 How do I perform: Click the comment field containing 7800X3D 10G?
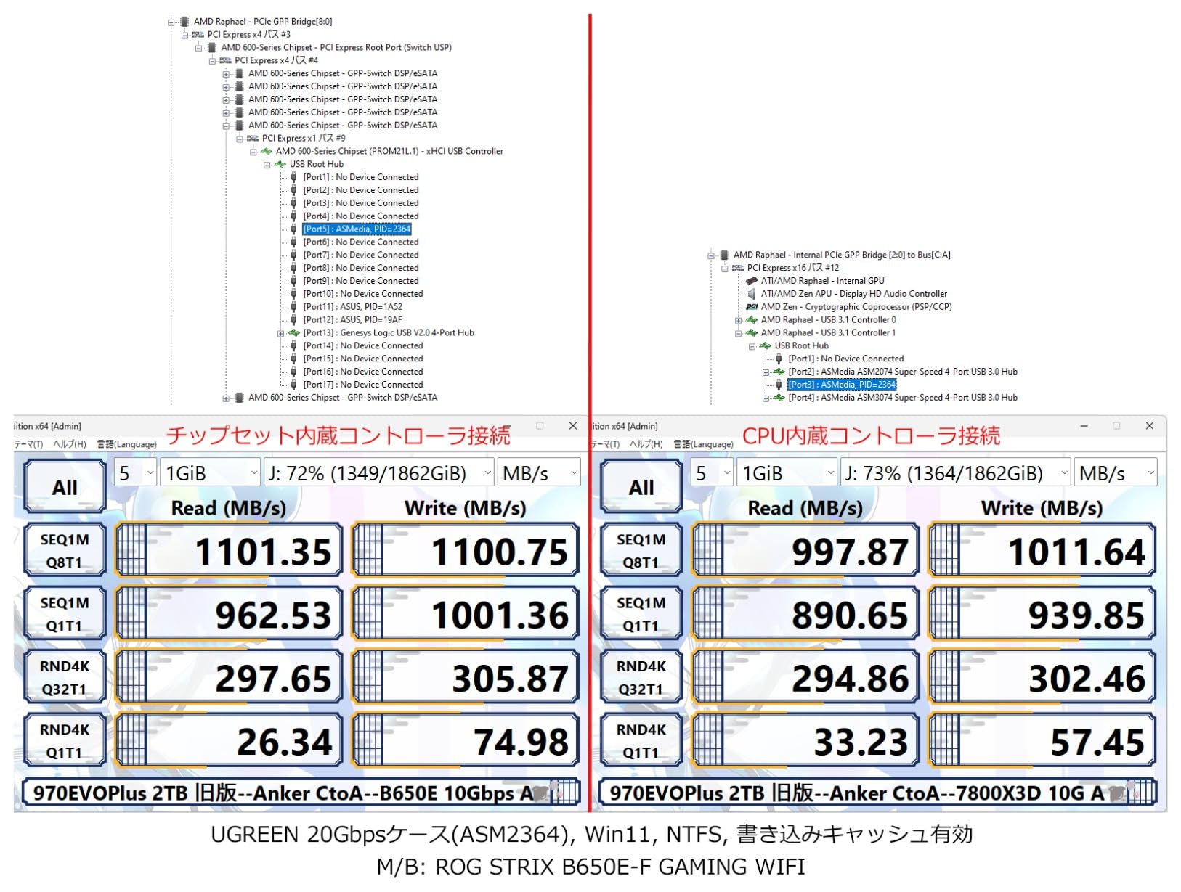coord(877,793)
